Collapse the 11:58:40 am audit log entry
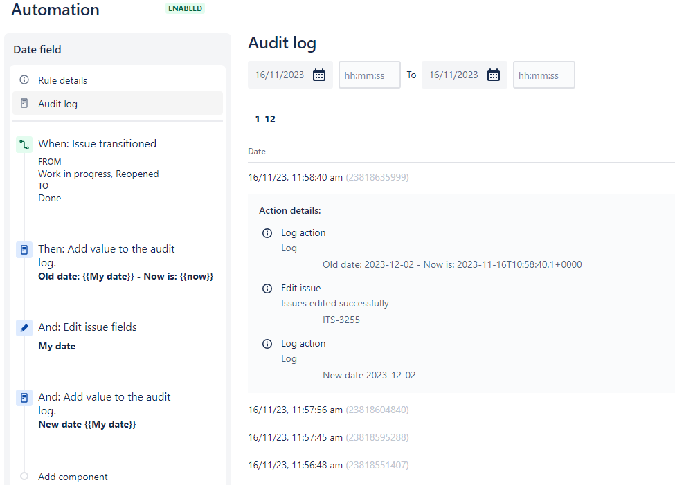Screen dimensions: 675x485 [328, 177]
